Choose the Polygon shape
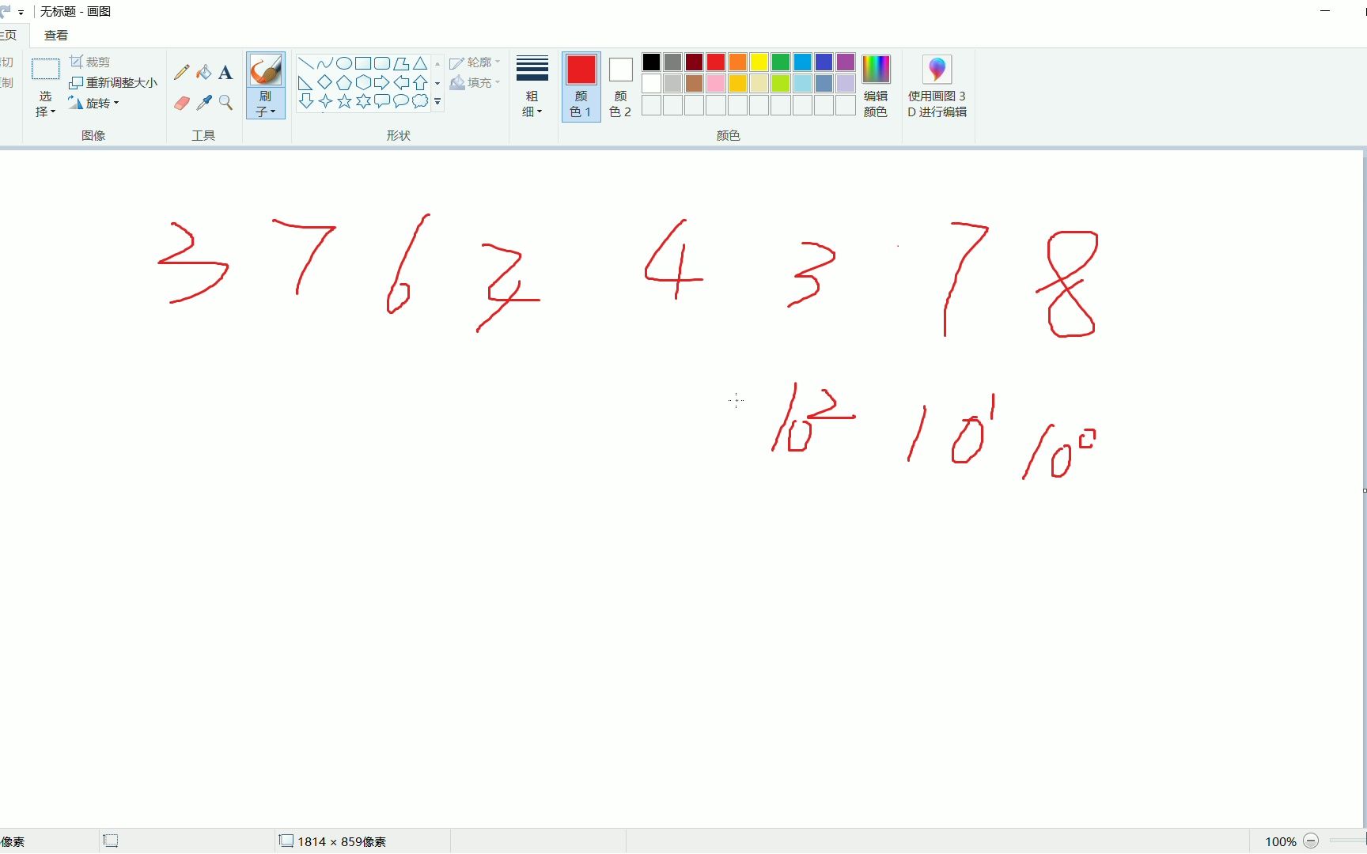Screen dimensions: 1367x854 pyautogui.click(x=401, y=63)
